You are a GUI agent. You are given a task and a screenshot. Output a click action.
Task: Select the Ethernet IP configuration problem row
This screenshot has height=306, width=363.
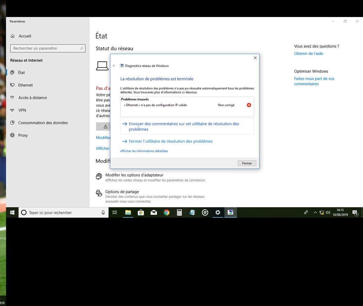tap(187, 105)
